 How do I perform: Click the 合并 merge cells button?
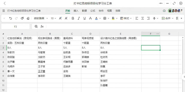(166, 18)
